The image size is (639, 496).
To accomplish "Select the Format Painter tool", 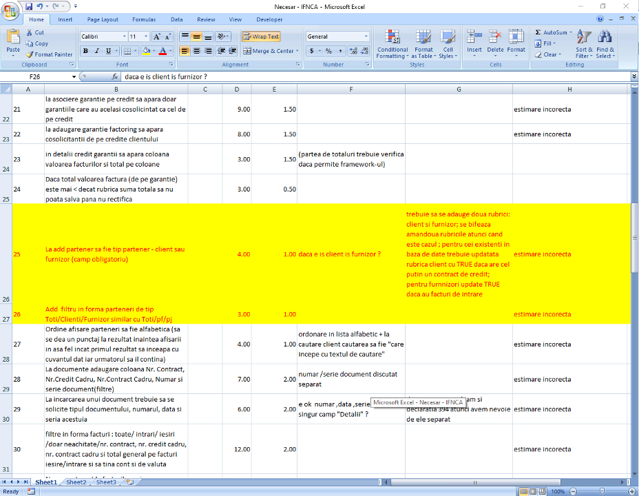I will click(x=49, y=54).
